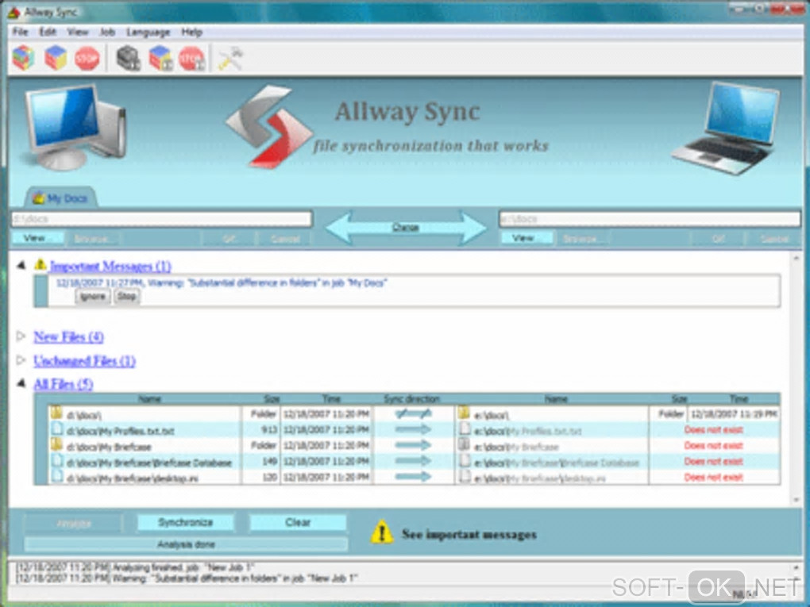The image size is (810, 607).
Task: Click 'See important messages' status text
Action: click(469, 534)
